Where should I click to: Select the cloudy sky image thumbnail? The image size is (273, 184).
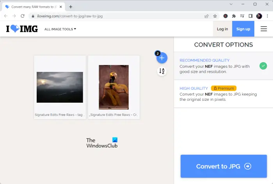pos(60,87)
